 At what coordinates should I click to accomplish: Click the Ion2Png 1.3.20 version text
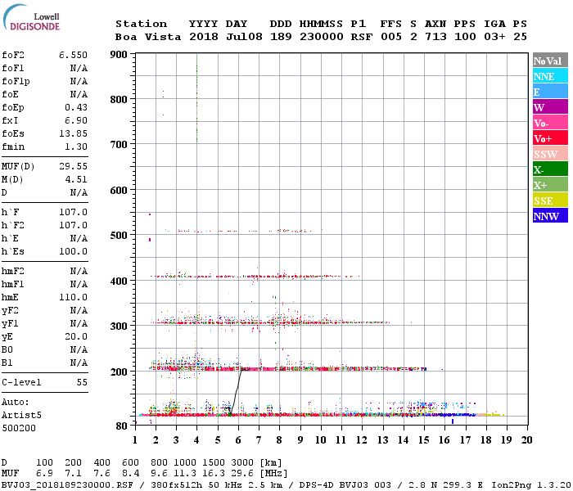click(531, 485)
